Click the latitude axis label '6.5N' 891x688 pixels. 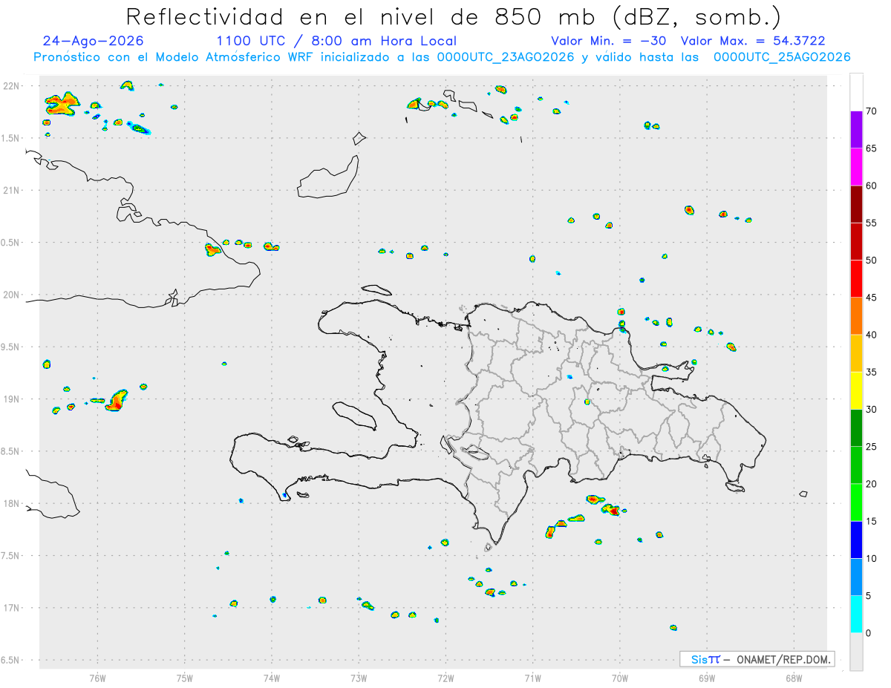coord(11,660)
